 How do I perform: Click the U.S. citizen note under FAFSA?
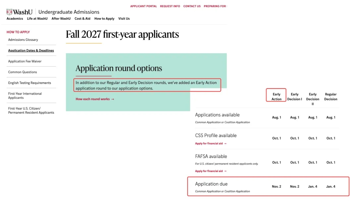pos(226,164)
